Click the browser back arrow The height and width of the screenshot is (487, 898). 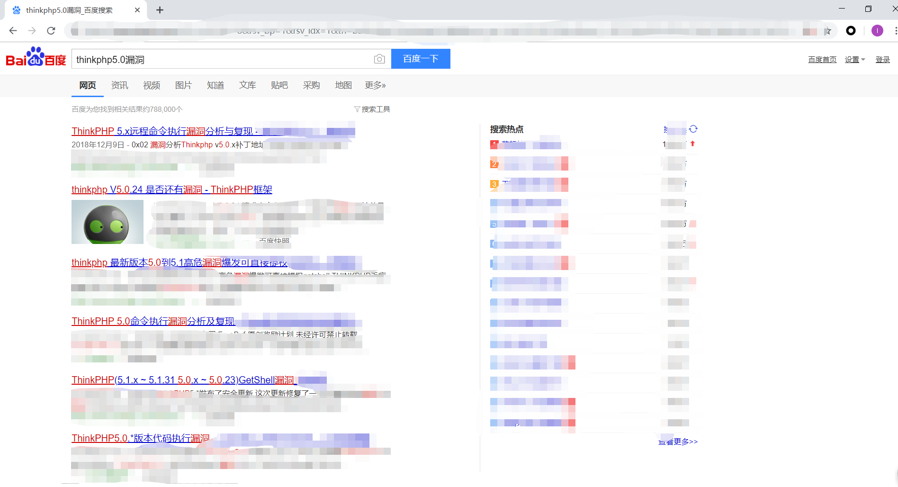[x=13, y=31]
